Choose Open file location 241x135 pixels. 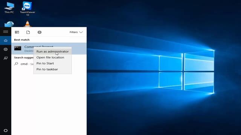pyautogui.click(x=53, y=57)
